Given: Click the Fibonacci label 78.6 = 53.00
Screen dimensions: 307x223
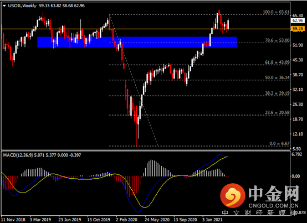Looking at the screenshot, I should (x=277, y=40).
